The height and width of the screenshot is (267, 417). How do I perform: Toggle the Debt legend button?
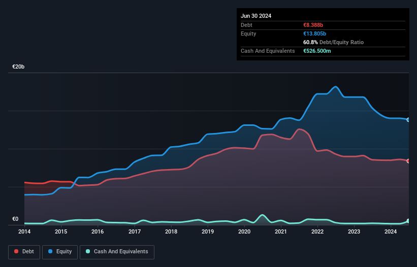tap(24, 252)
